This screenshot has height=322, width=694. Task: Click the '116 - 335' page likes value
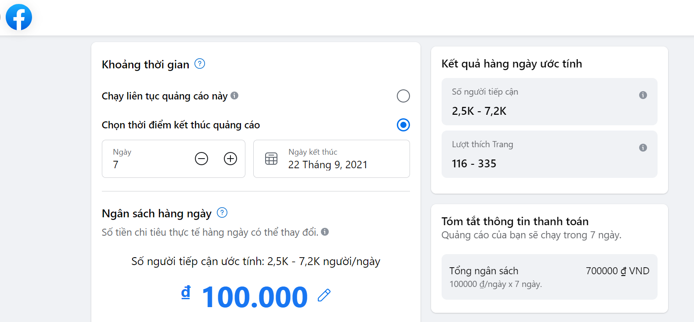pos(474,164)
